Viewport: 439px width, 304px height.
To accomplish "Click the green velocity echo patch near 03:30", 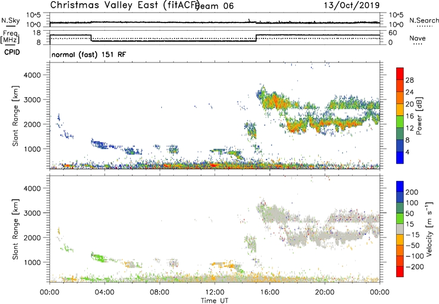I will [98, 257].
